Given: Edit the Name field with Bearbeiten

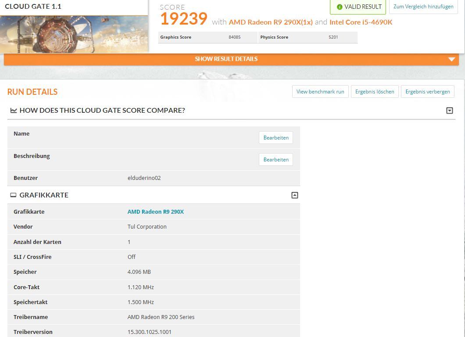Looking at the screenshot, I should (276, 138).
